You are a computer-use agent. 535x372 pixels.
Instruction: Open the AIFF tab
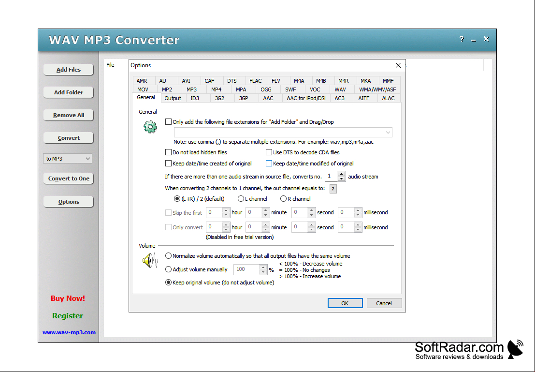click(x=364, y=98)
